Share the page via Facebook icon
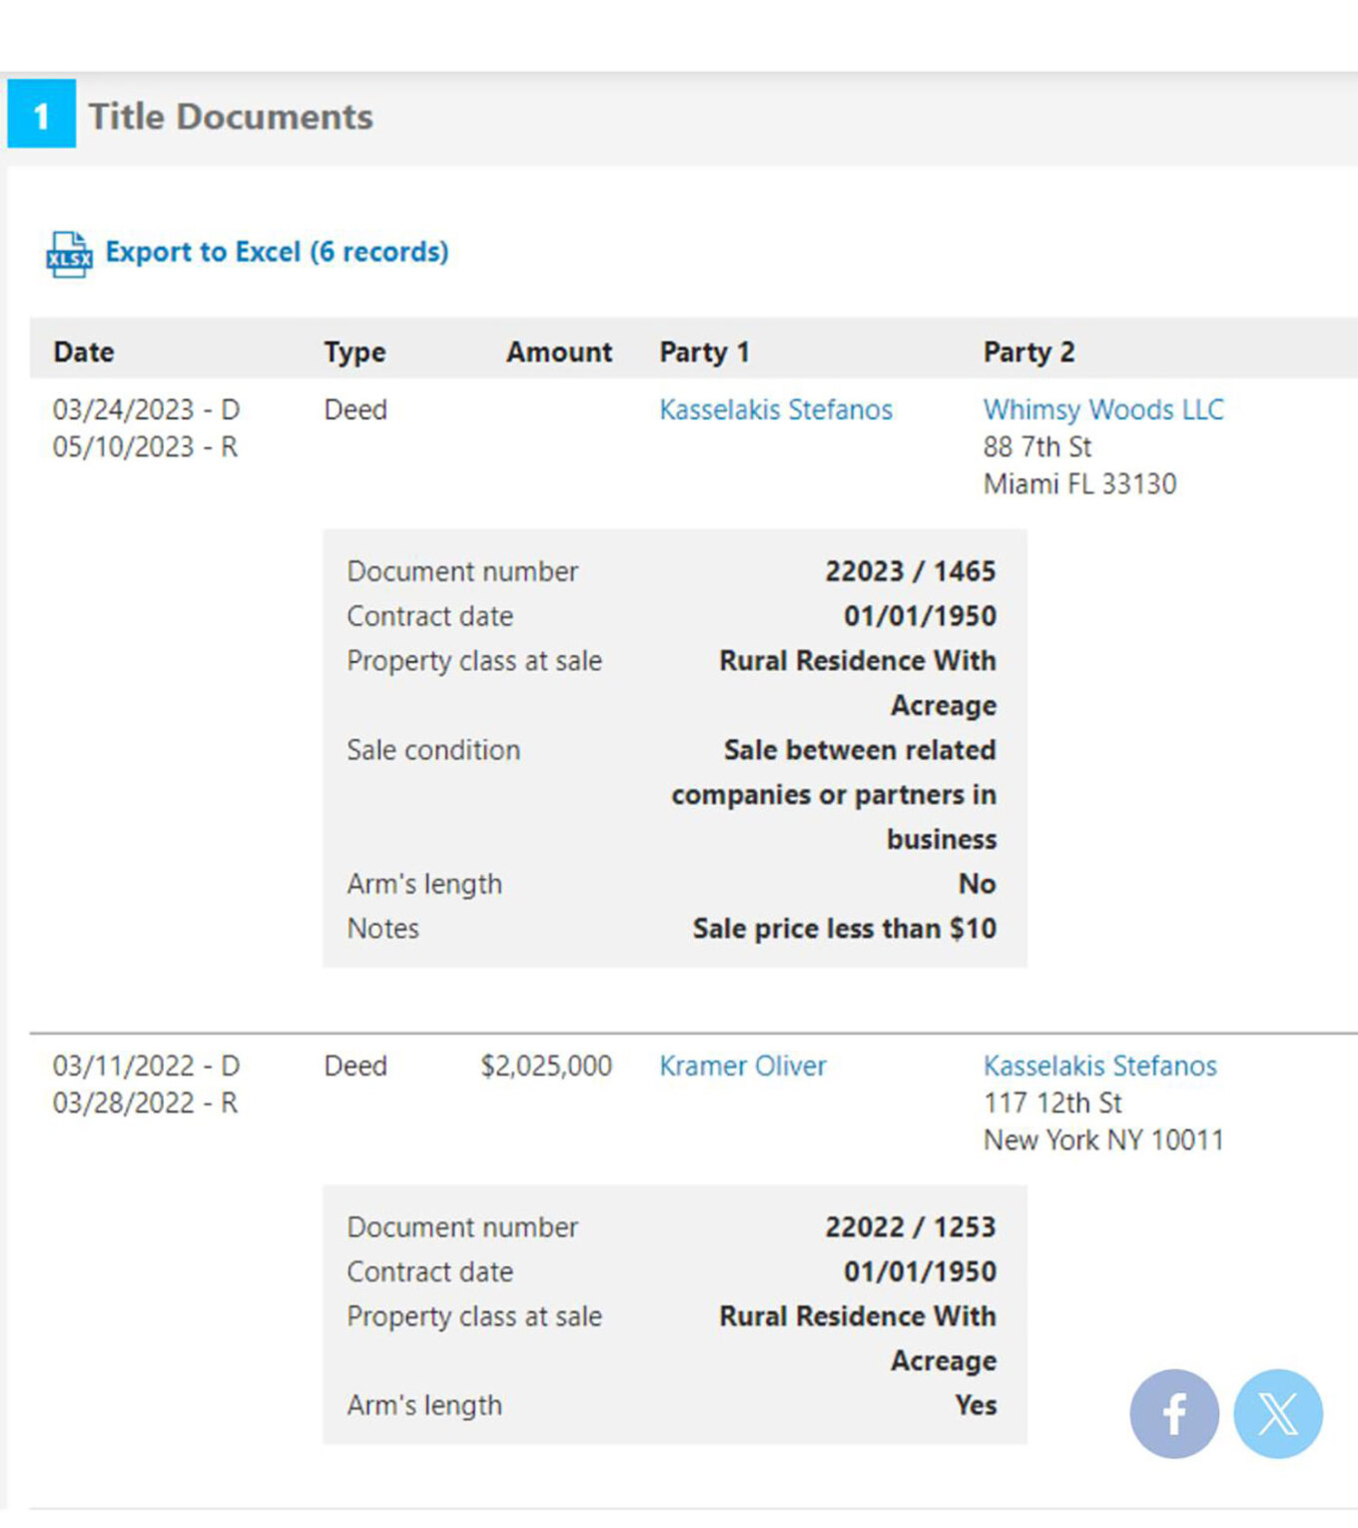The width and height of the screenshot is (1358, 1528). click(1173, 1413)
